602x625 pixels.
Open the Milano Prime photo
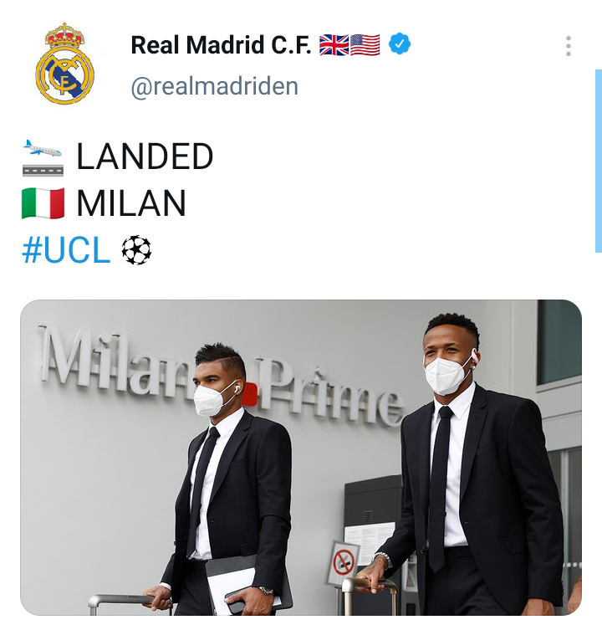point(301,458)
